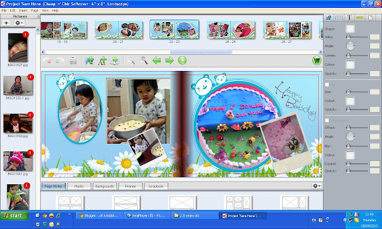This screenshot has width=382, height=229.
Task: Select picture IMAG1661.jpg in Pictures panel
Action: [x=18, y=161]
